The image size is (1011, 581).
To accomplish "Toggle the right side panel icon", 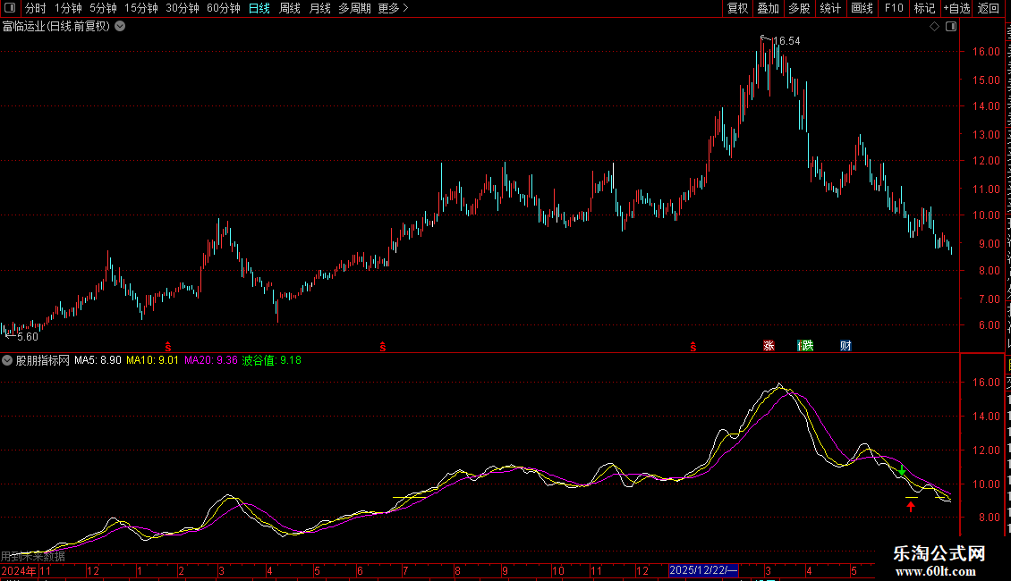I will (951, 27).
